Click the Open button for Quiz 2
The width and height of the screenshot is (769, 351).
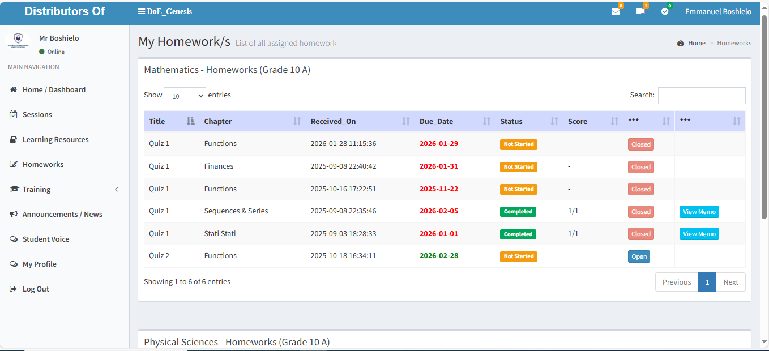(639, 256)
